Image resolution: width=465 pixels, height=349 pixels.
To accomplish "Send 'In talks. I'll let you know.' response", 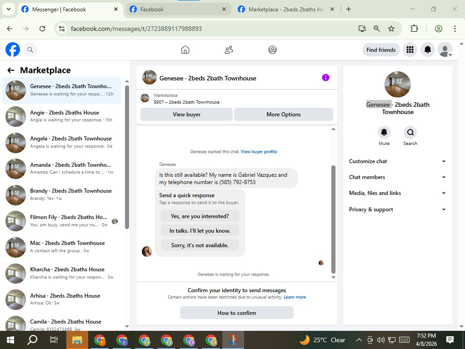I will coord(200,231).
